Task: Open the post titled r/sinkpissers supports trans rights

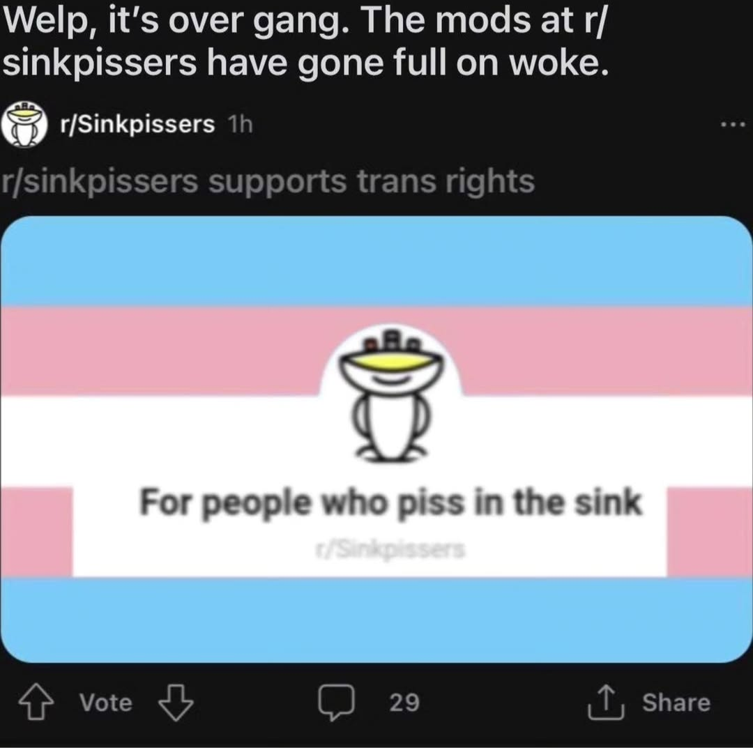Action: click(268, 181)
